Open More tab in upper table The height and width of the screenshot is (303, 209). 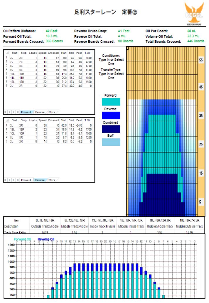(52, 112)
